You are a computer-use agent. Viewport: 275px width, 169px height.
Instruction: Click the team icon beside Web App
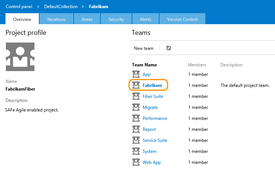136,162
